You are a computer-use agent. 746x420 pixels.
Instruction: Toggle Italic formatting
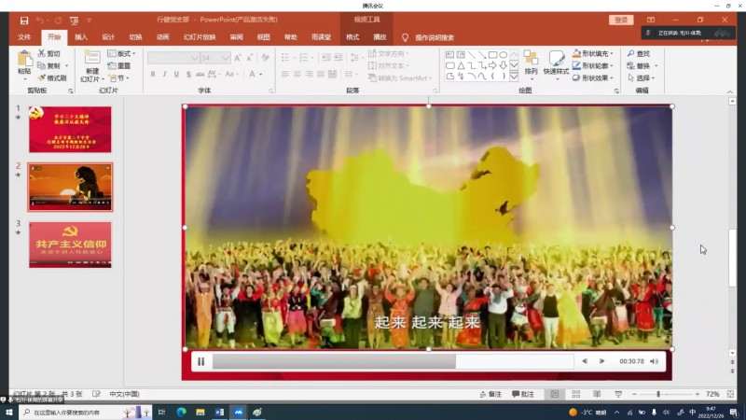point(165,75)
